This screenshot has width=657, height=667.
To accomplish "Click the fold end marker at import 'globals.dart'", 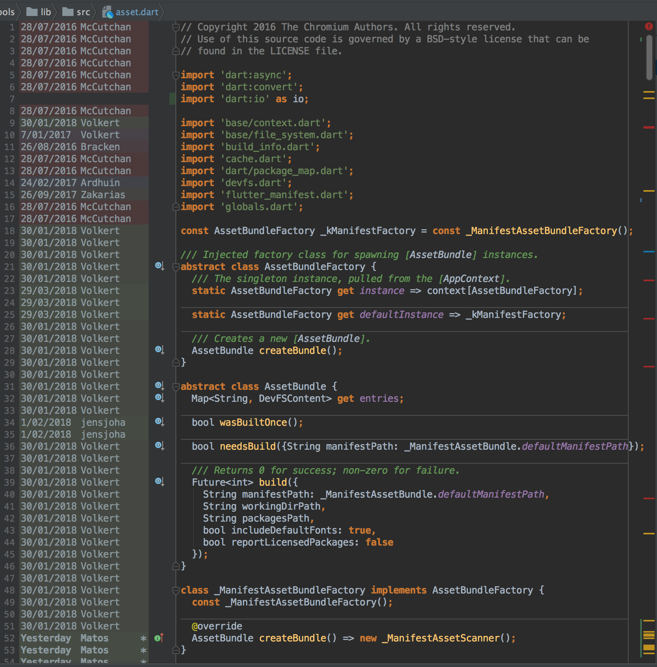I will point(175,207).
